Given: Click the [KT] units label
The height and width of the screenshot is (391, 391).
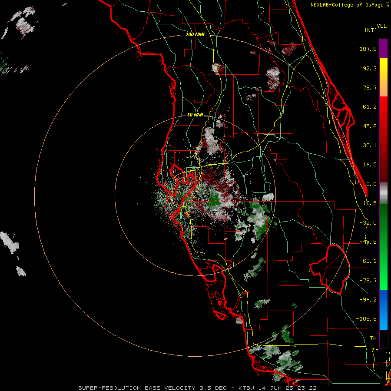Looking at the screenshot, I should [371, 30].
